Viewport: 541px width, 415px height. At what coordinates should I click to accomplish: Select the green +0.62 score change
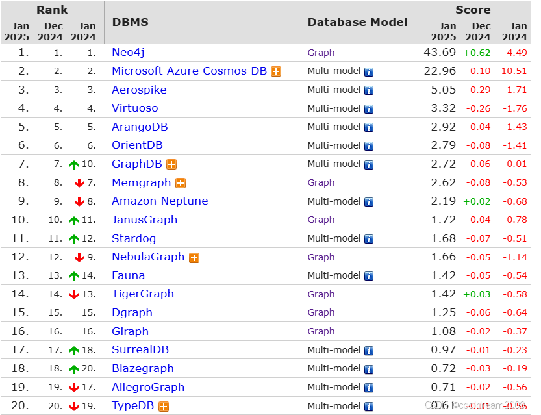tap(477, 53)
